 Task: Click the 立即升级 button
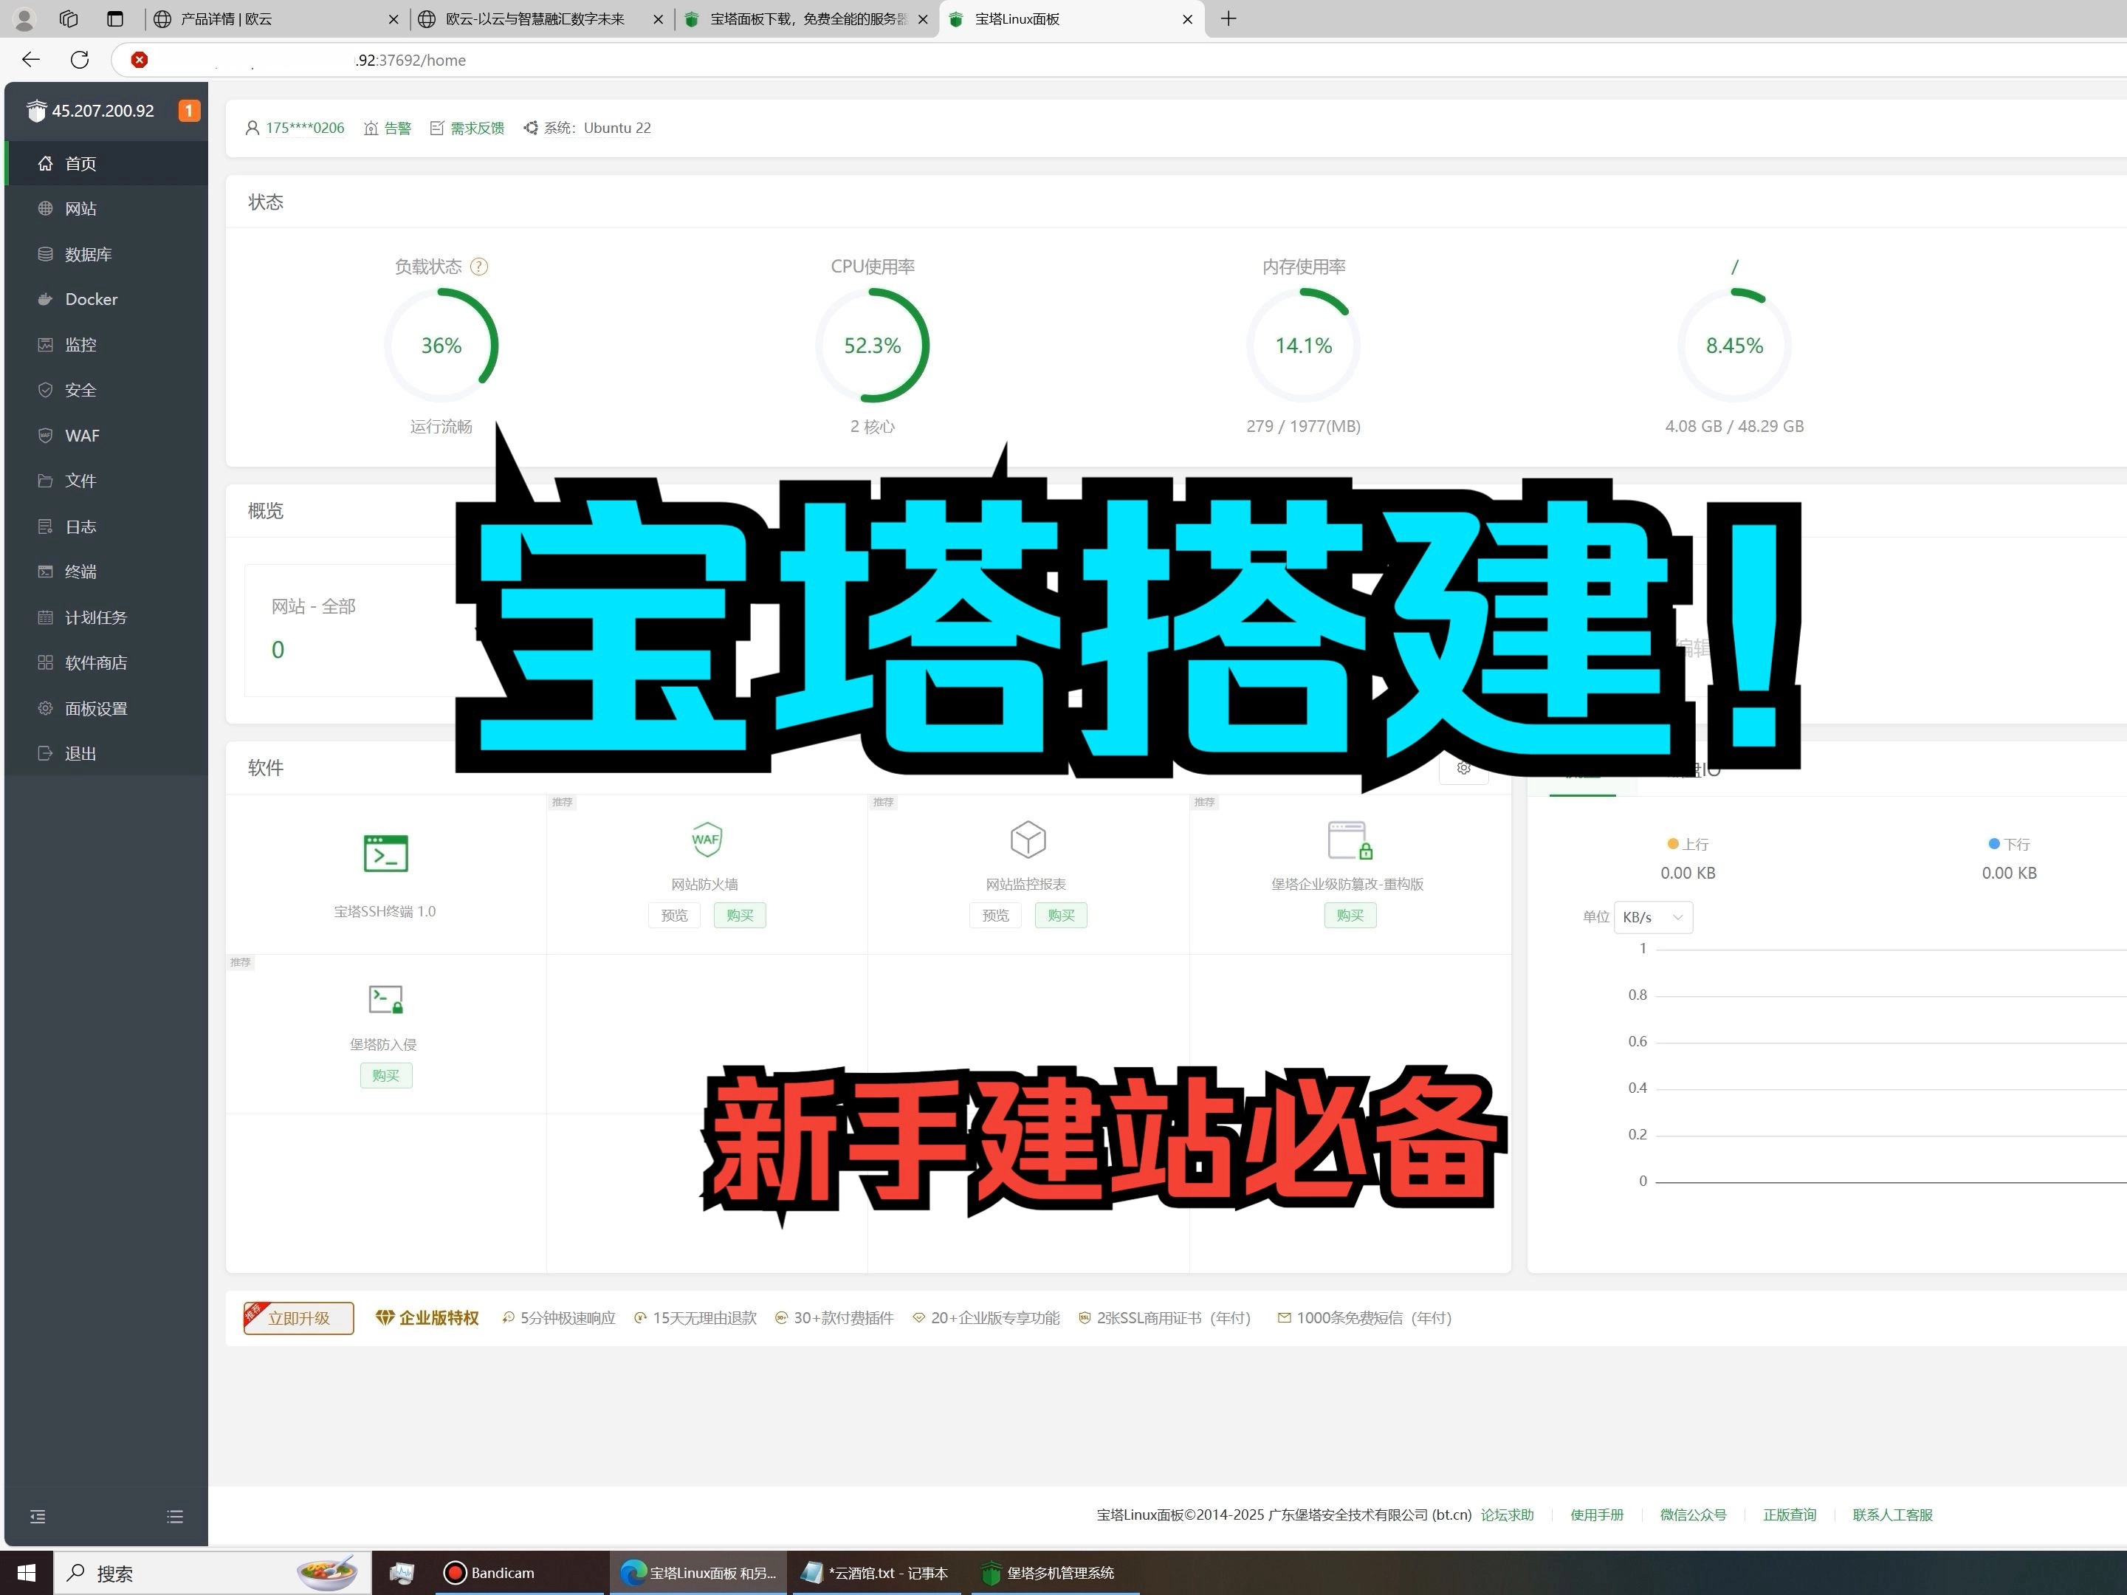[299, 1318]
